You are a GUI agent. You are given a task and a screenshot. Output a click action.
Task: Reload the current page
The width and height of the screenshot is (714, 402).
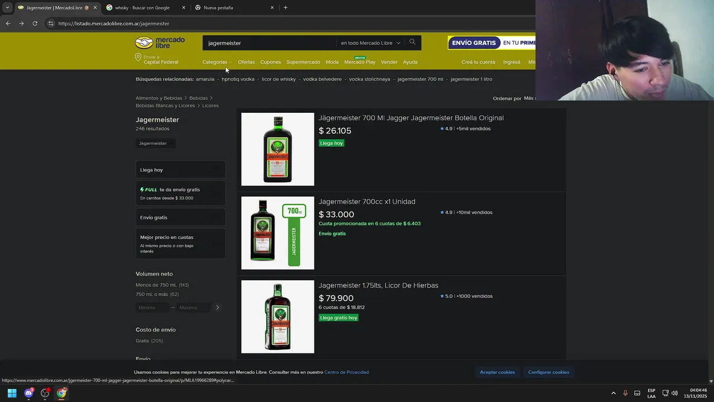pos(35,23)
